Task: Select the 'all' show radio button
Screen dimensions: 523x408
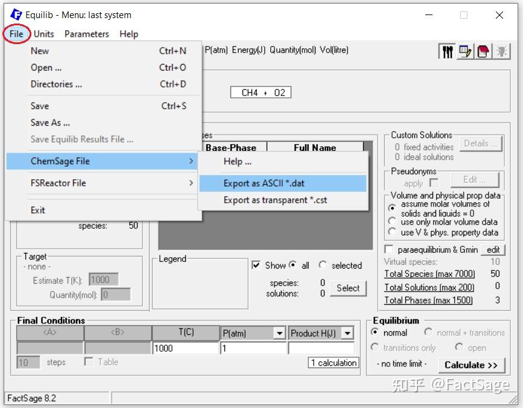Action: (293, 265)
